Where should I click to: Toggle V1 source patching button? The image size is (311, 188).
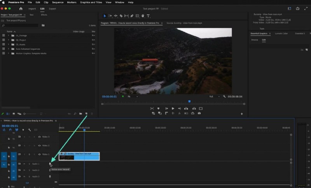click(x=4, y=156)
